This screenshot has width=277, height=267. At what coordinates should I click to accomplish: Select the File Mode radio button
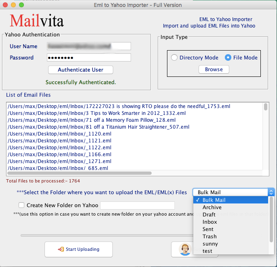[228, 57]
